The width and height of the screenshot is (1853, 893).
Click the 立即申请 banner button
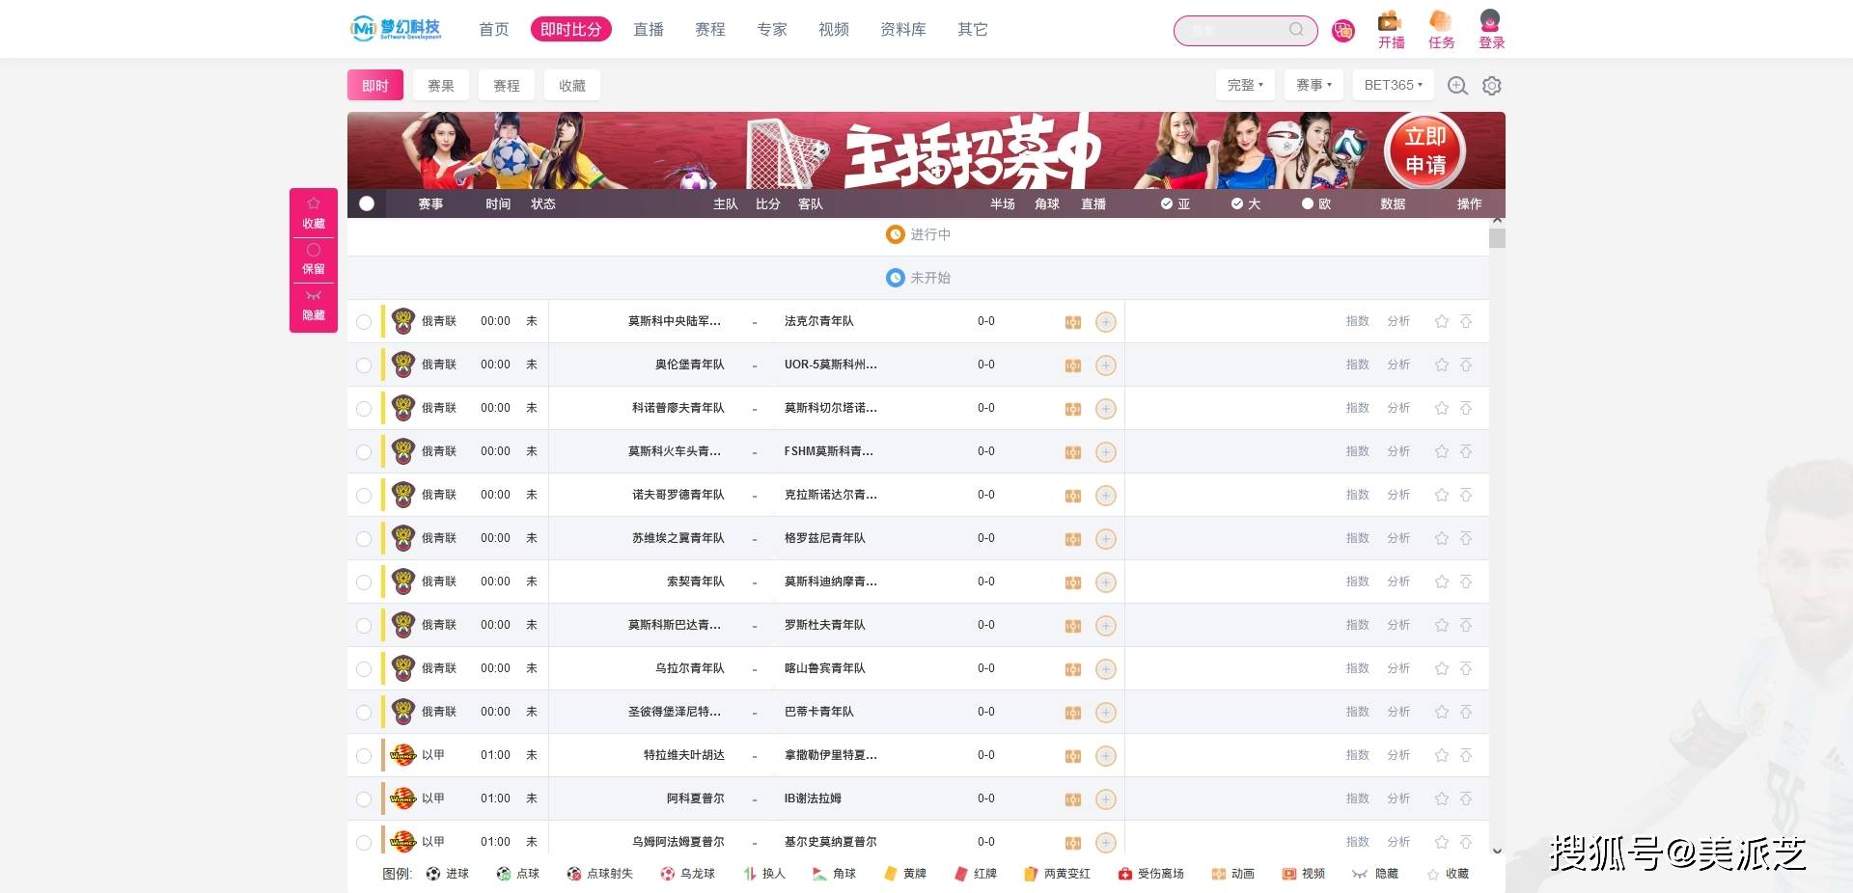coord(1424,151)
